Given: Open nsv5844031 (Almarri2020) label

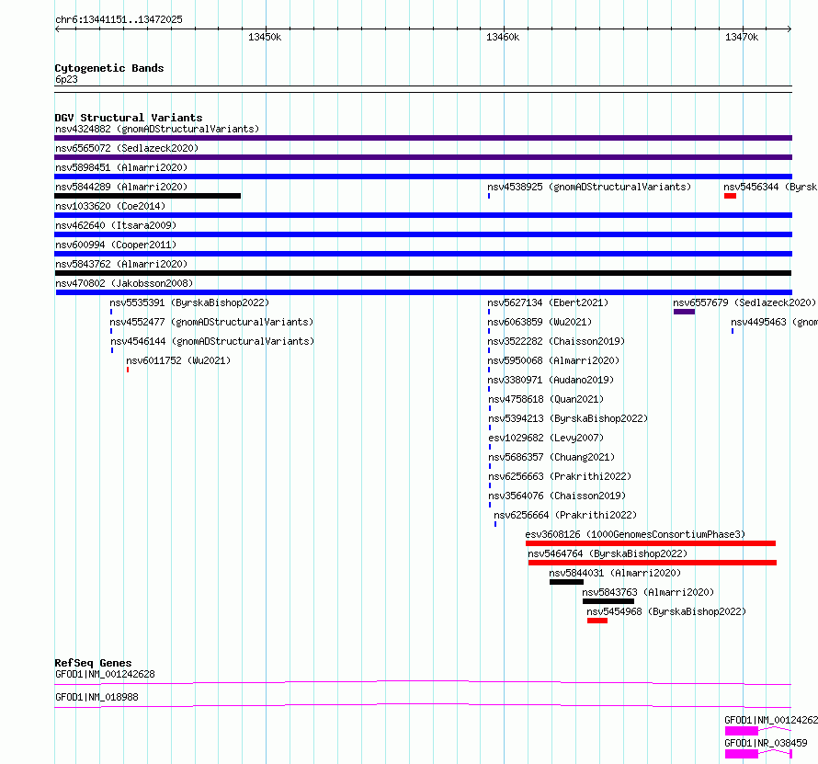Looking at the screenshot, I should (x=615, y=573).
